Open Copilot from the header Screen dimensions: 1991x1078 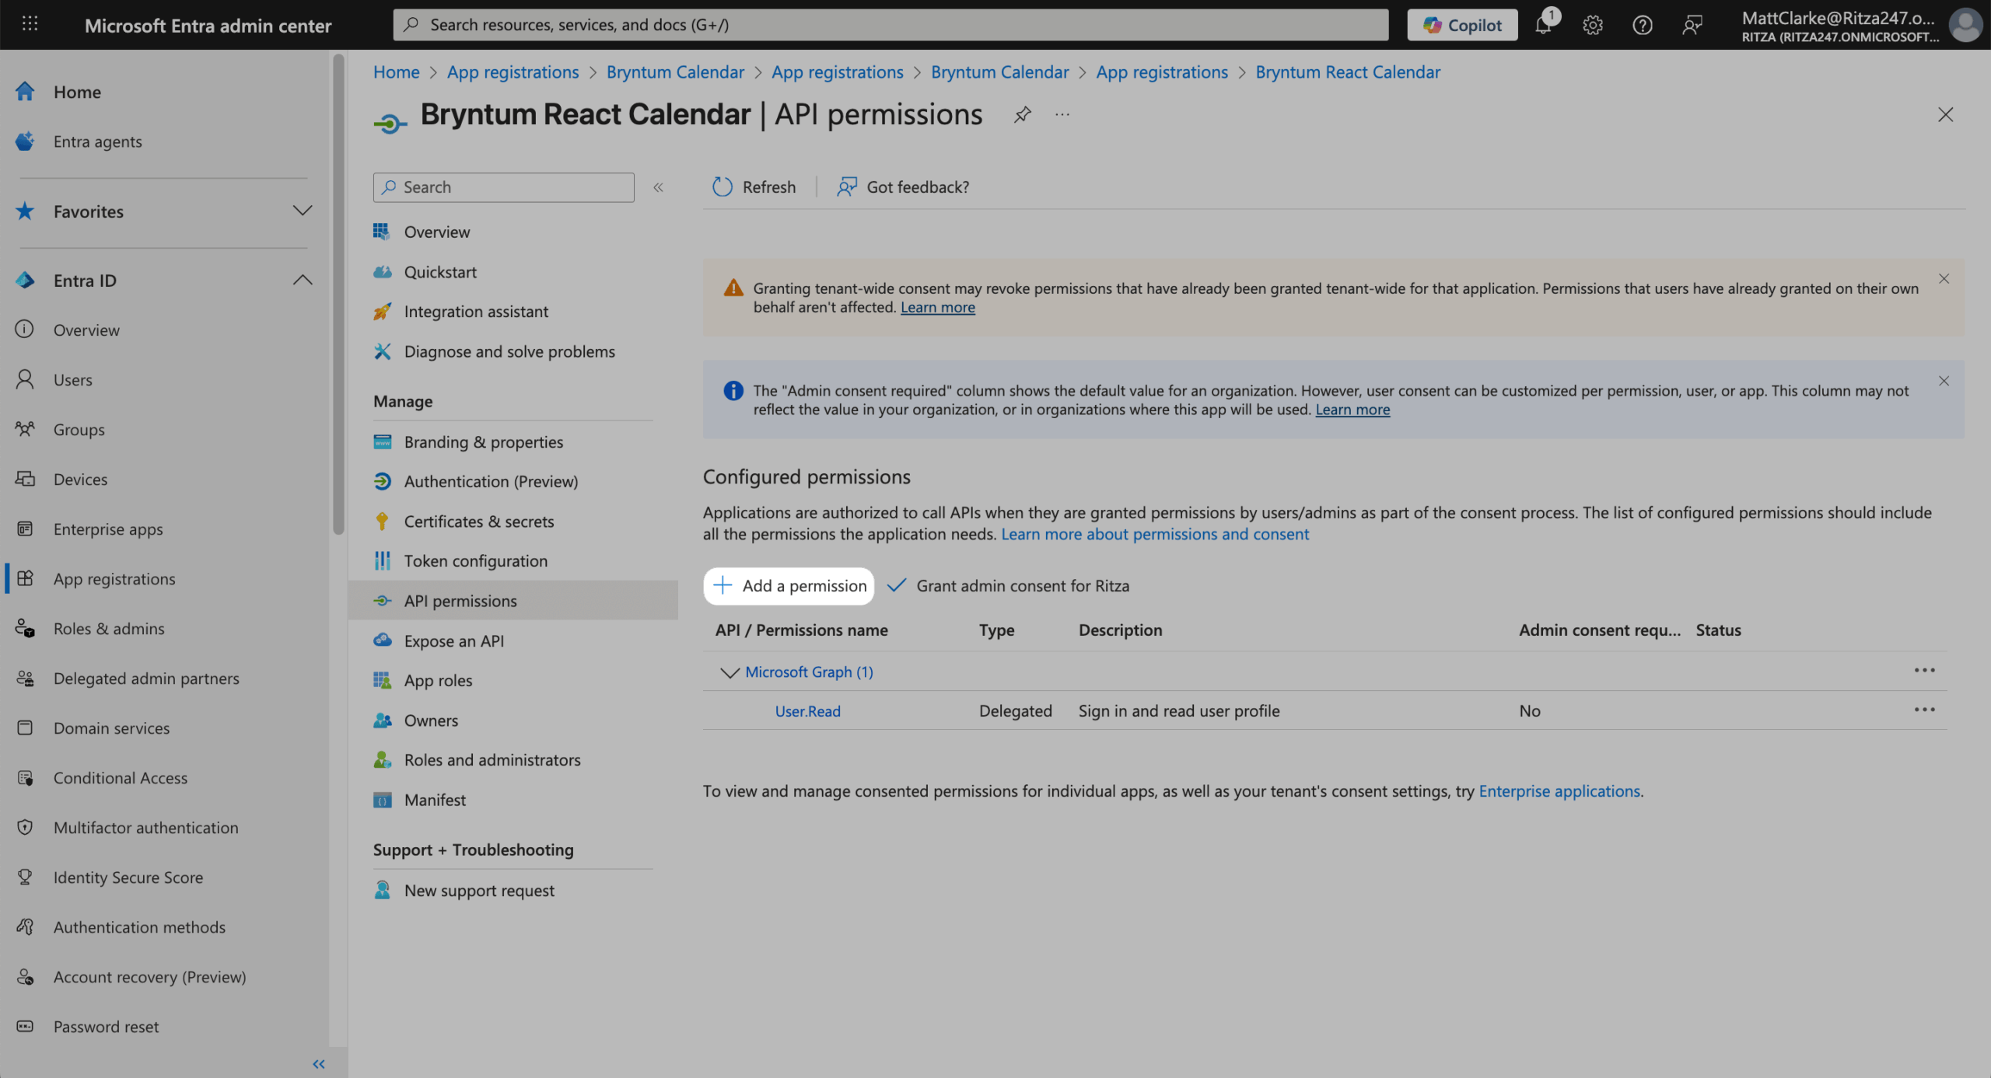1462,25
